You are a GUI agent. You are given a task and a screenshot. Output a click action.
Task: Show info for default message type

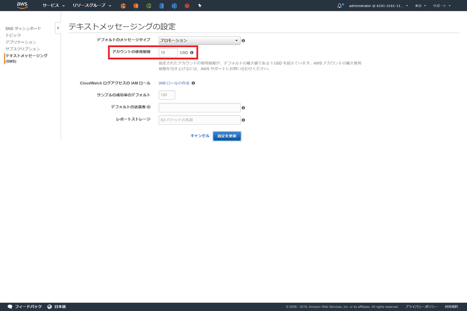pos(243,41)
